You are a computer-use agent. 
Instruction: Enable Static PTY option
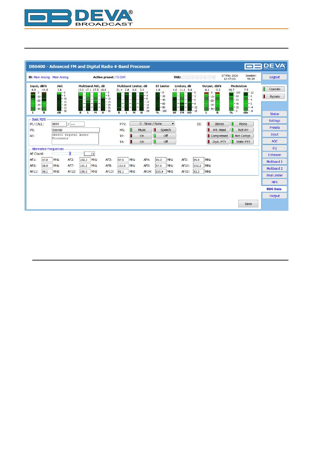[242, 142]
